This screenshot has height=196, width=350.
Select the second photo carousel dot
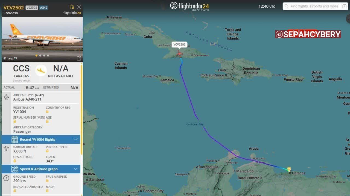click(40, 56)
